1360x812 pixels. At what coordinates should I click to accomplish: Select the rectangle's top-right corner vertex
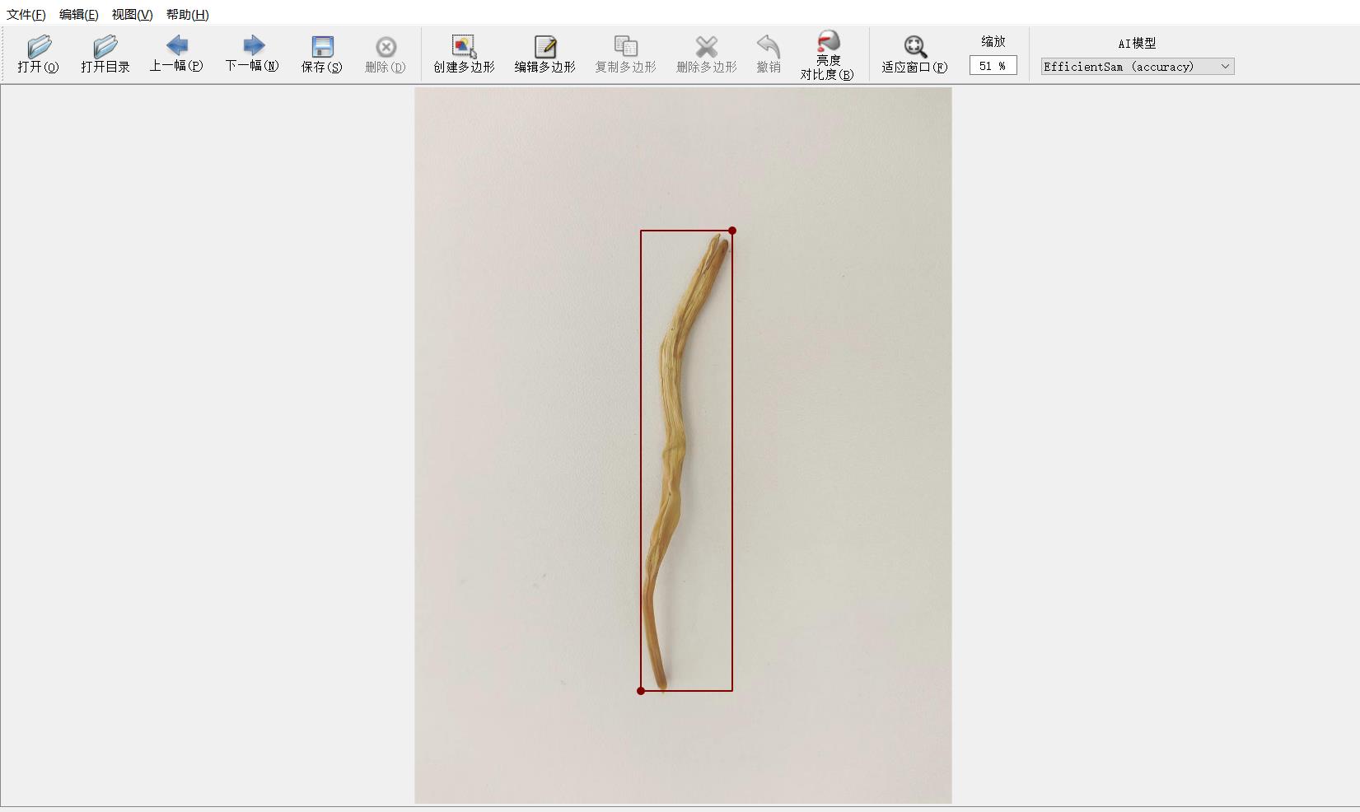732,231
